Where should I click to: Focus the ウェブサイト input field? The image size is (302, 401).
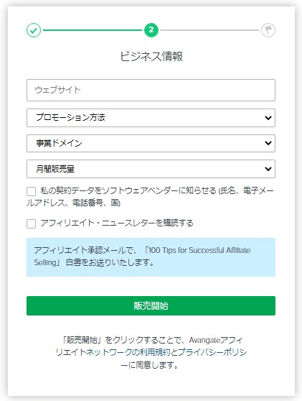tap(151, 90)
